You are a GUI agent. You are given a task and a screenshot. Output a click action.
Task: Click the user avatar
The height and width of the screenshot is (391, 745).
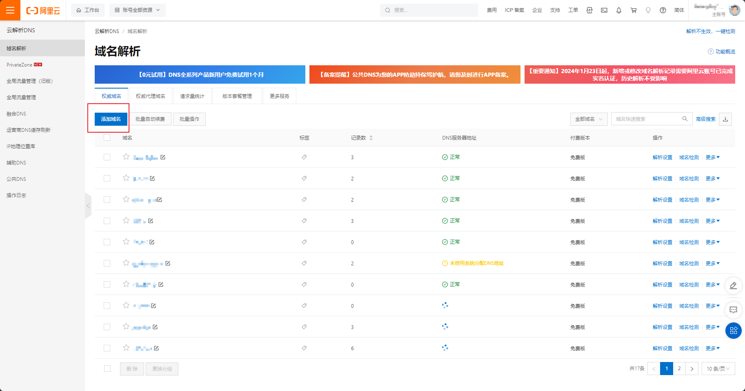[x=735, y=10]
